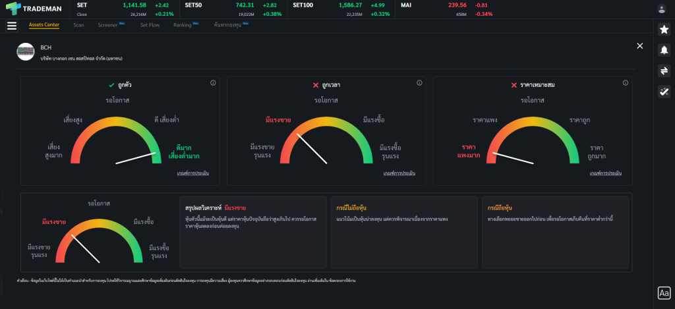Open the Aa font size control
The image size is (675, 309).
pos(664,293)
